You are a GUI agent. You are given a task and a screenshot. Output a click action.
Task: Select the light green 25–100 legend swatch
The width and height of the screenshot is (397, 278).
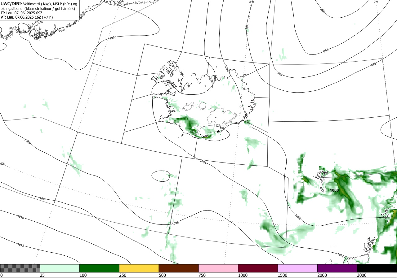[60, 268]
